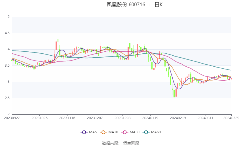Viewport: 241px width, 146px height.
Task: Toggle the MA10 legend series
Action: click(x=109, y=132)
